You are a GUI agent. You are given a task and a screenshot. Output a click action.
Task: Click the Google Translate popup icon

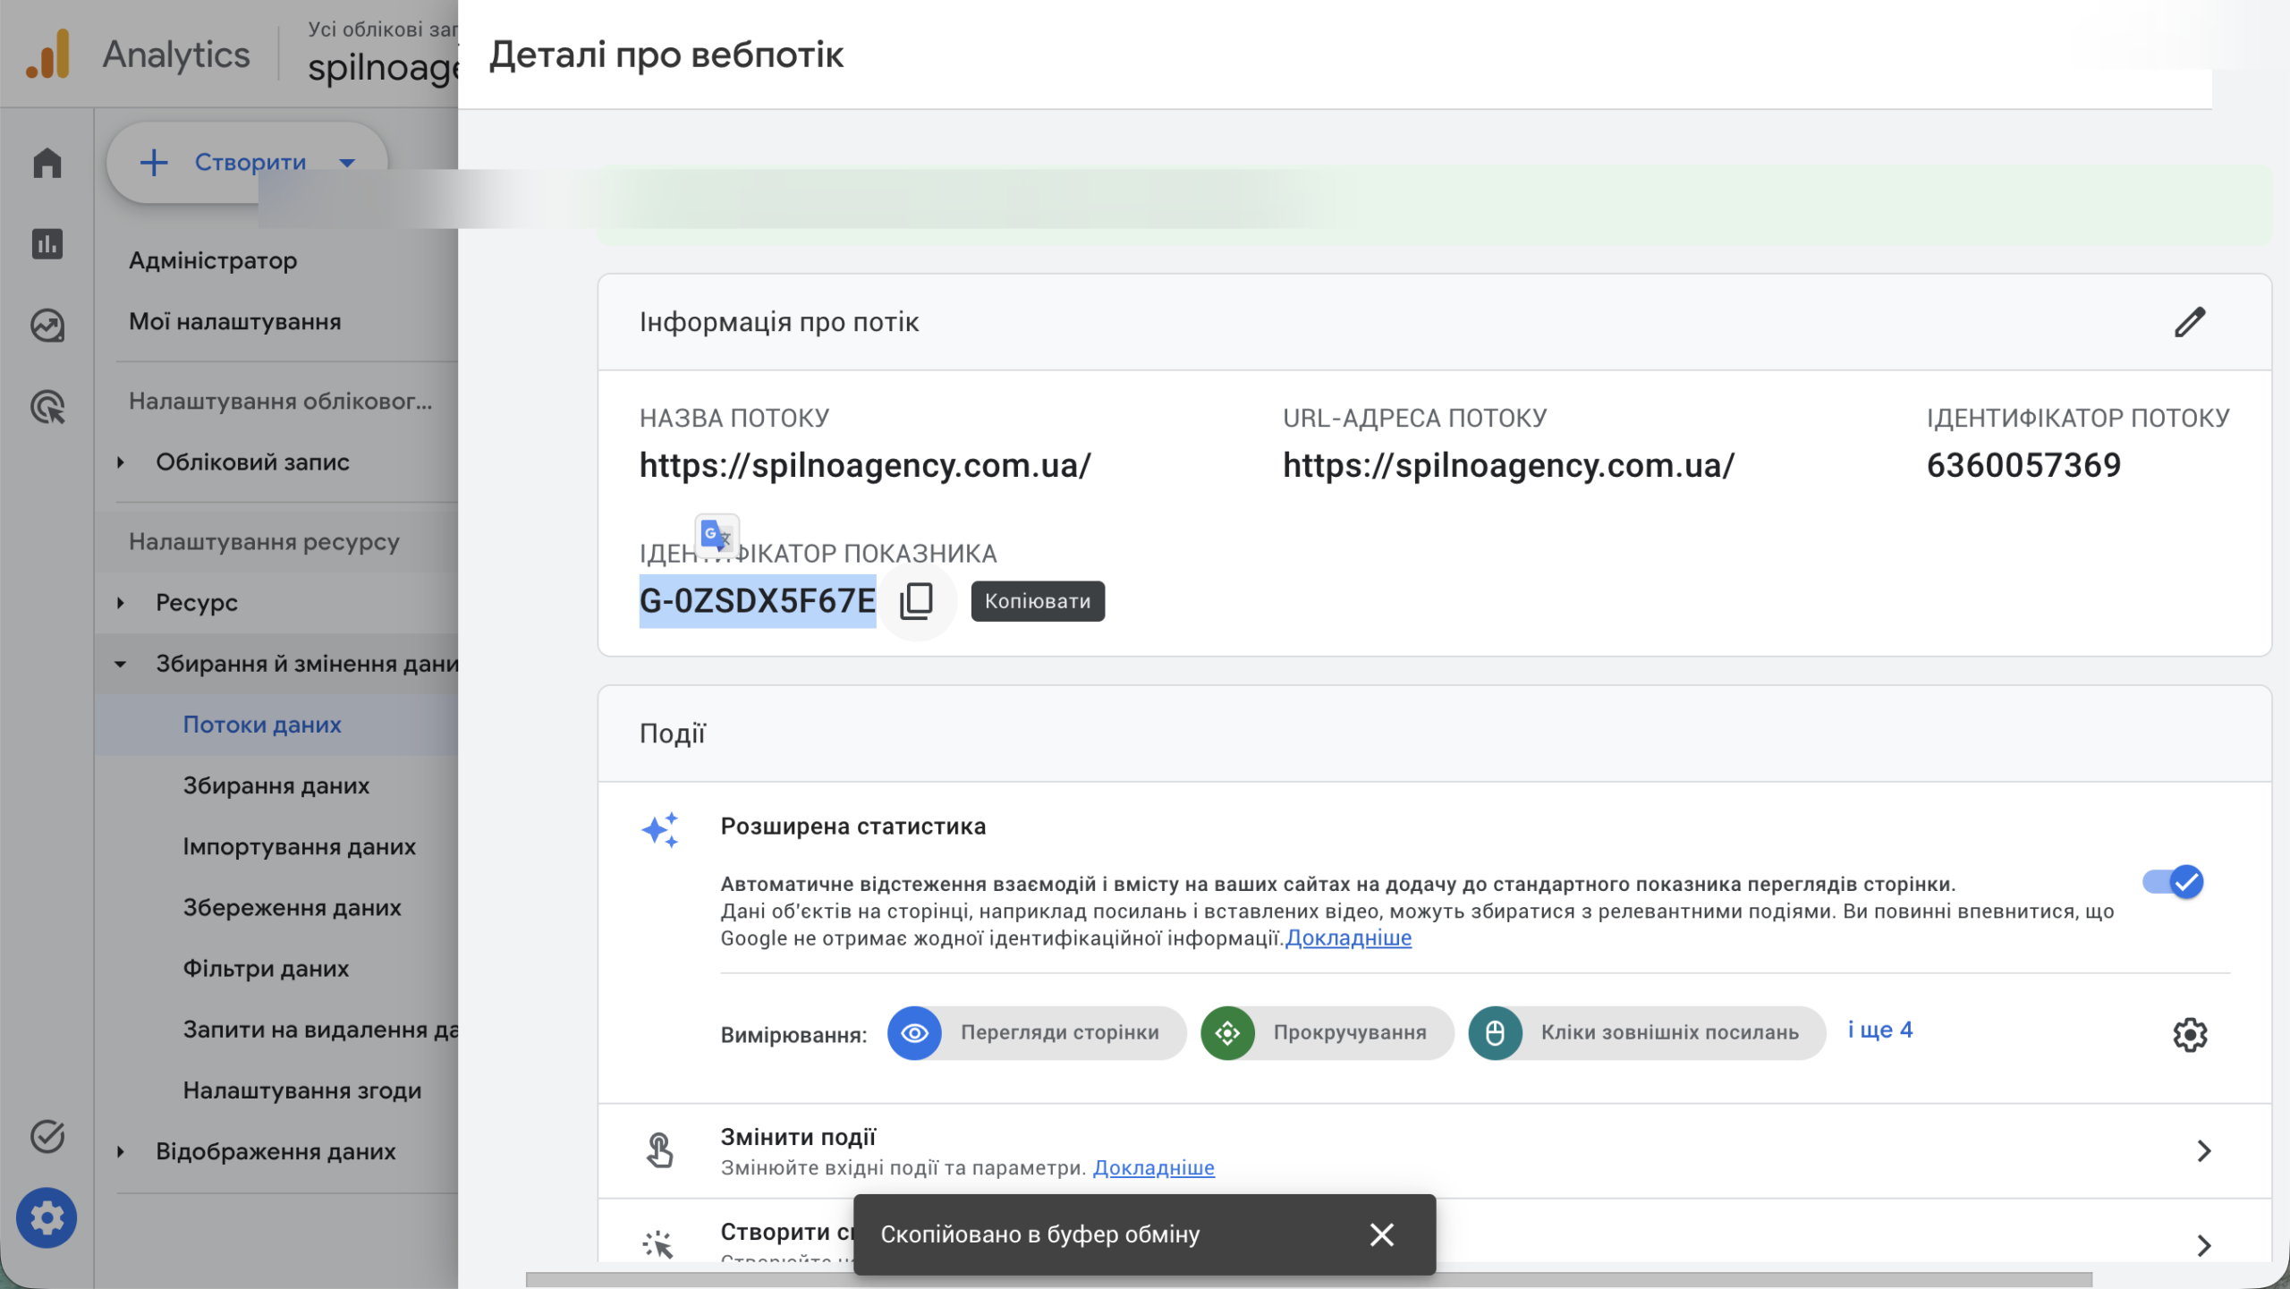point(717,536)
